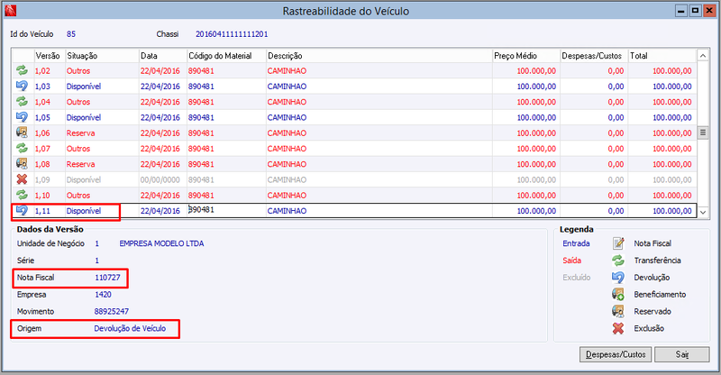
Task: Click the chassis number 20160411111111201
Action: pyautogui.click(x=232, y=34)
